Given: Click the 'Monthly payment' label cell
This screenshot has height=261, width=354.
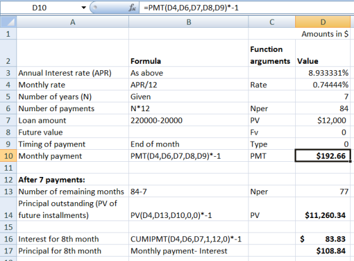Looking at the screenshot, I should (73, 156).
